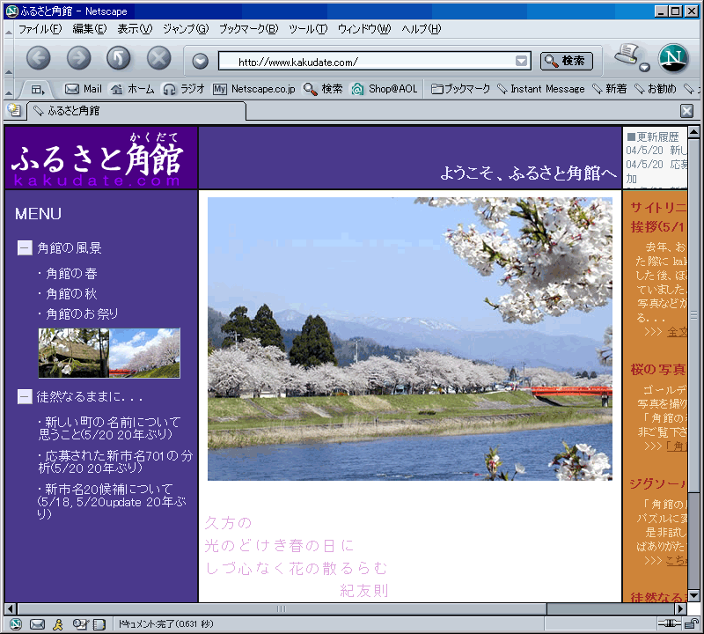This screenshot has width=704, height=634.
Task: Open Instant Message in the personal toolbar
Action: pos(541,89)
